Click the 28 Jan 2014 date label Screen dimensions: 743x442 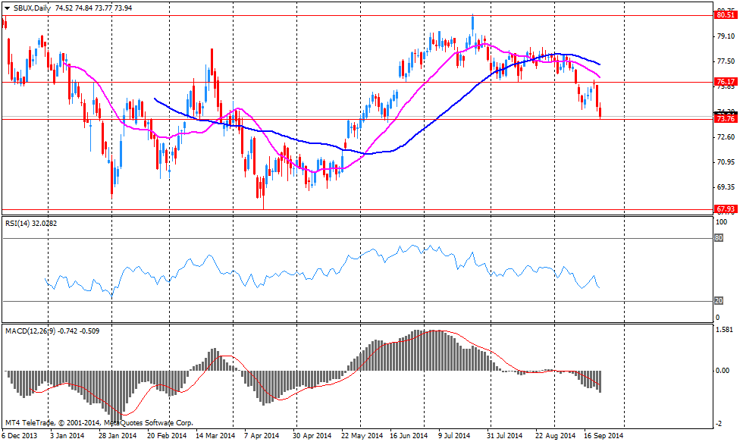pyautogui.click(x=118, y=436)
